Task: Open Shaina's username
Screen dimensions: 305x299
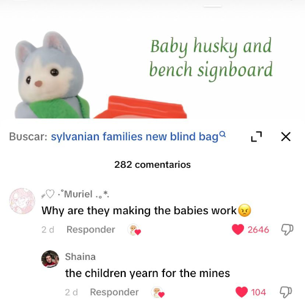Action: [81, 257]
